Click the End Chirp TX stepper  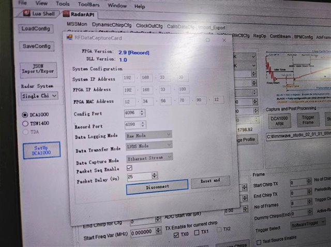tap(310, 191)
